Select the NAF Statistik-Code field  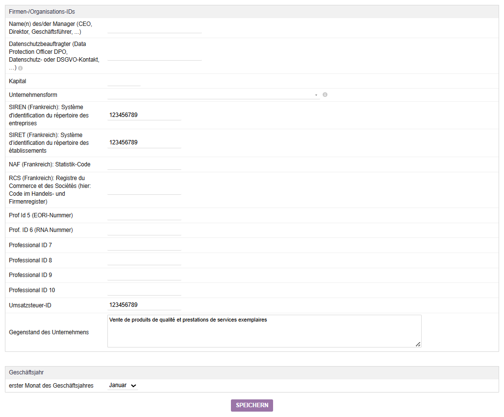click(x=144, y=164)
